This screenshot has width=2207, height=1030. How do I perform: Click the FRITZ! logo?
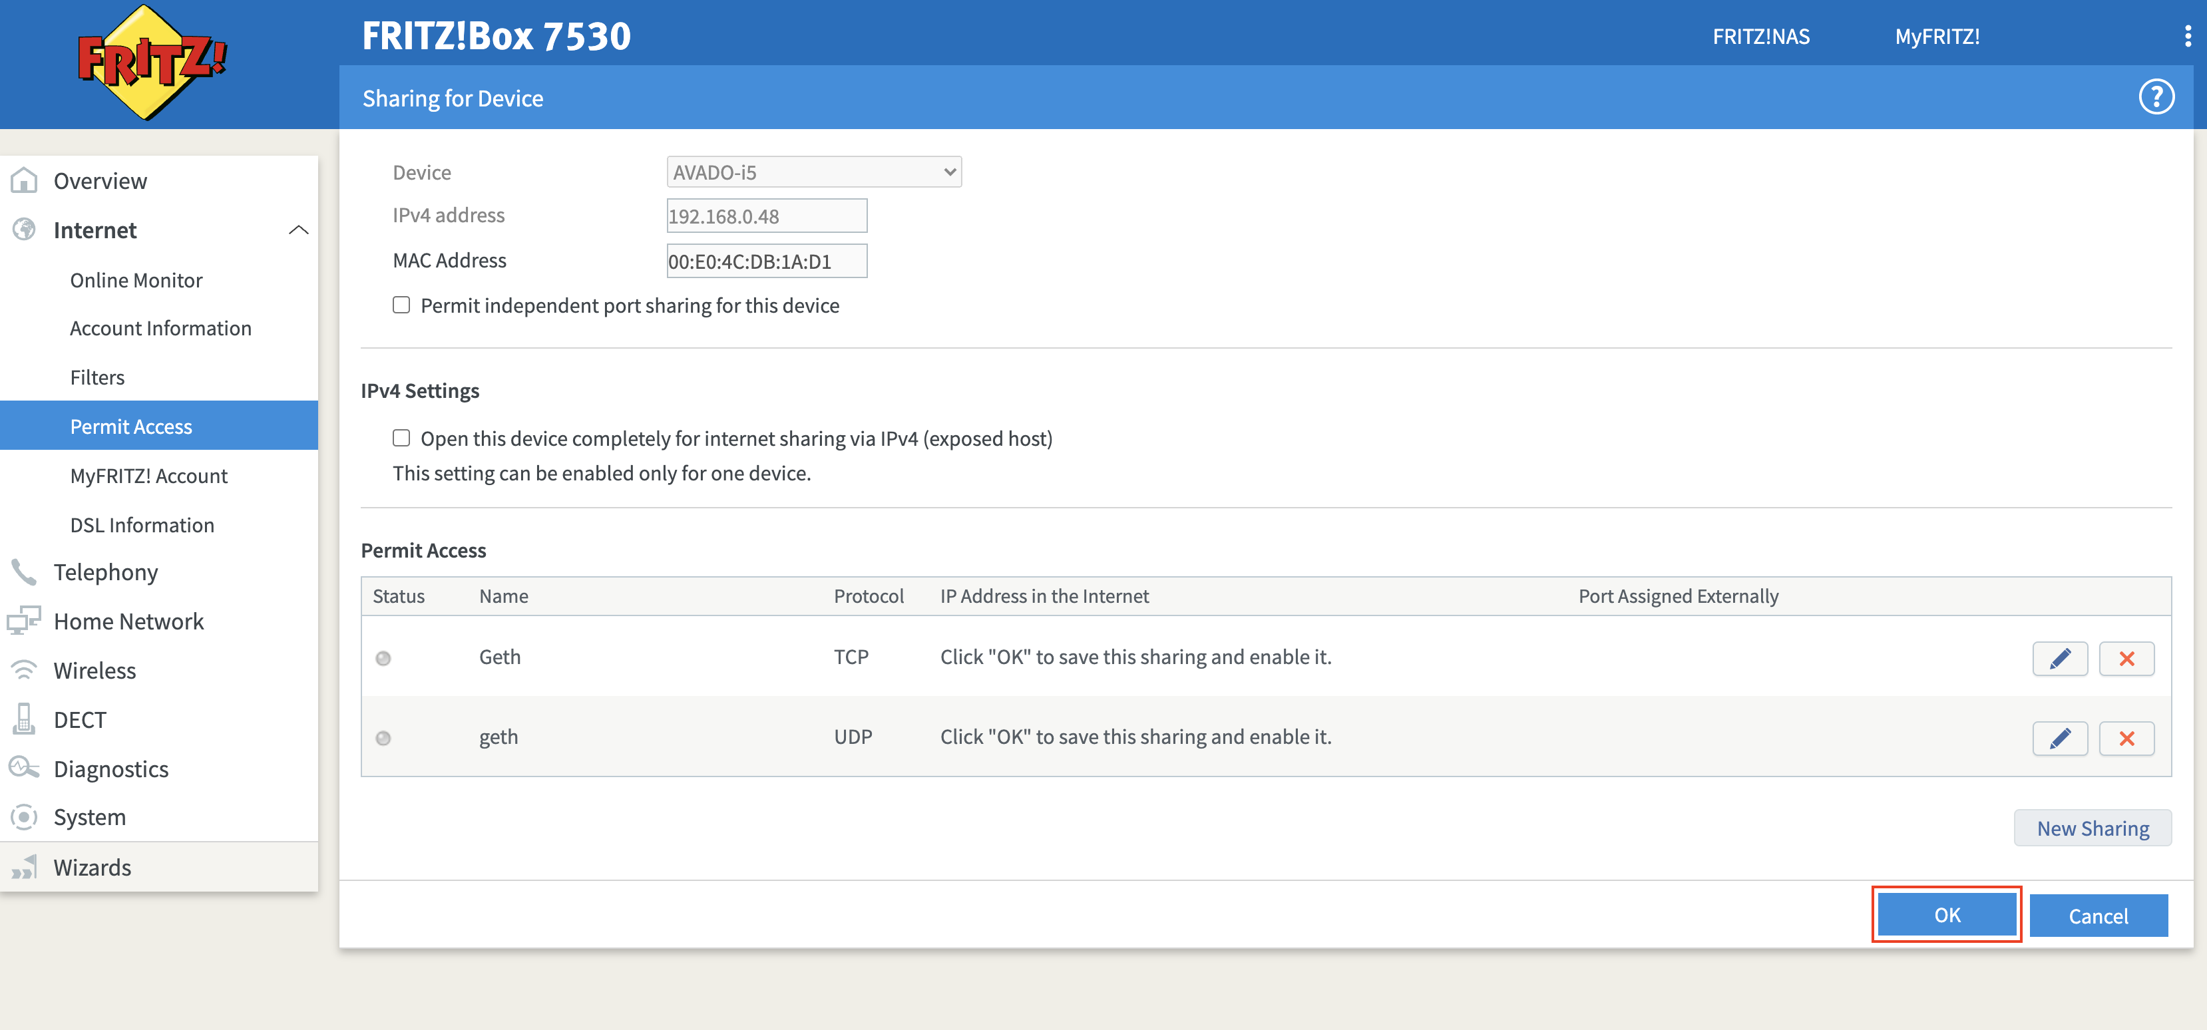click(152, 62)
